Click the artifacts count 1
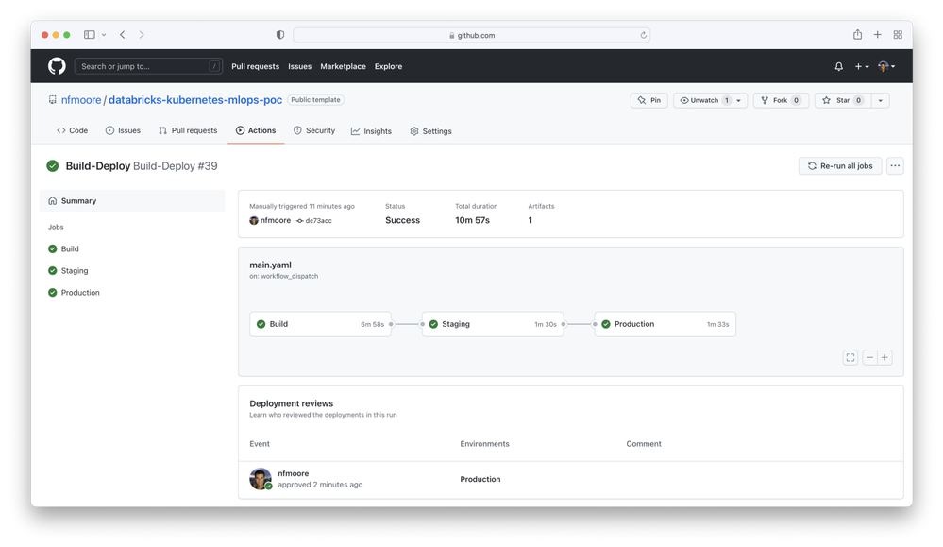 coord(530,220)
